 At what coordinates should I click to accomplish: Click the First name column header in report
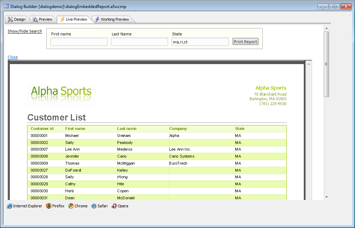coord(75,129)
